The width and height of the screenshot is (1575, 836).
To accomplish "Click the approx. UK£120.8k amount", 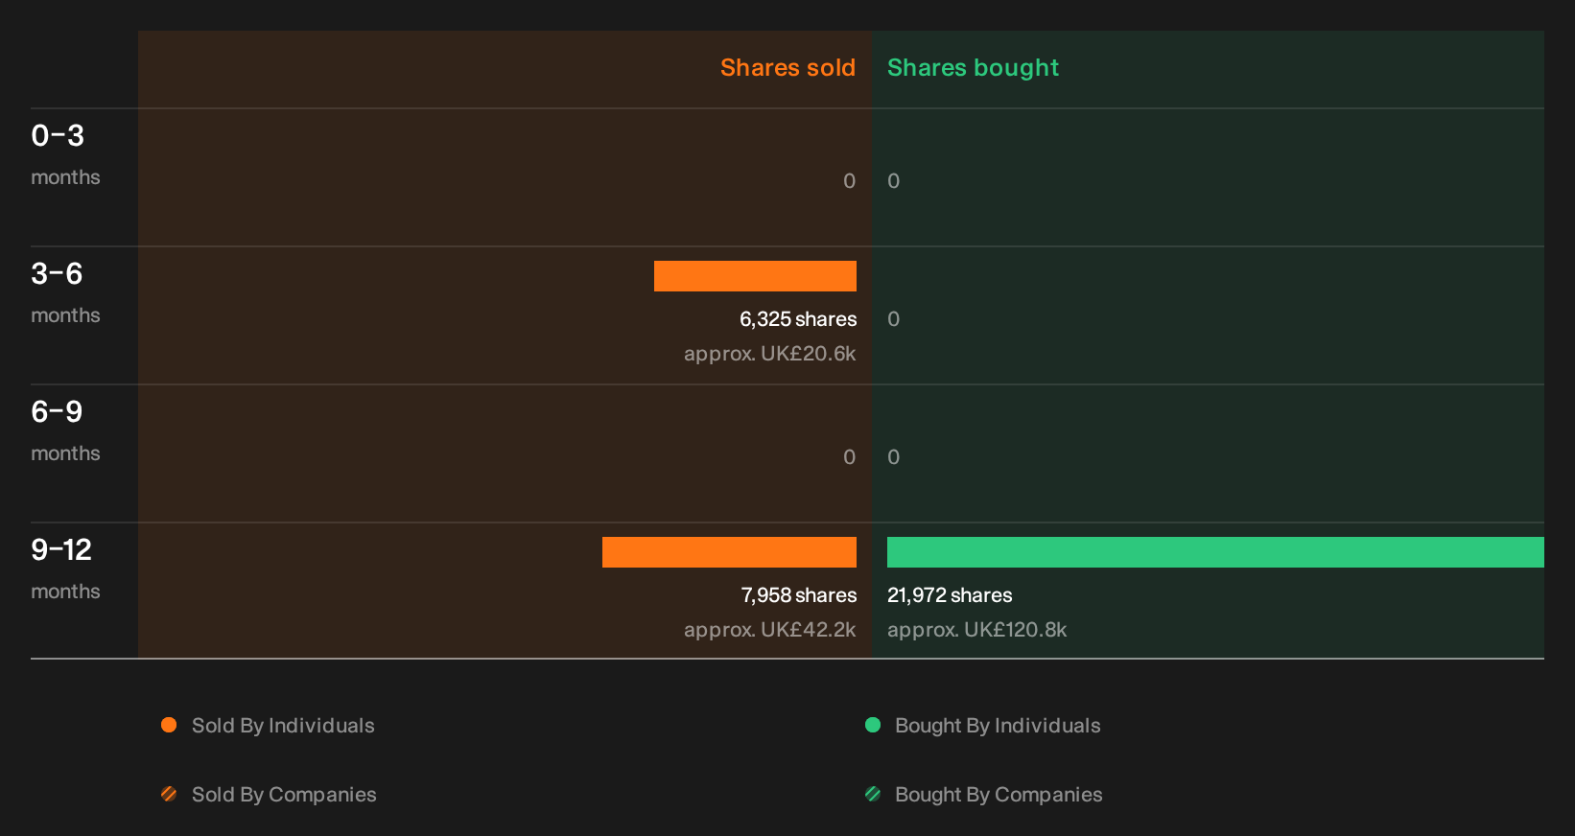I will [x=976, y=630].
